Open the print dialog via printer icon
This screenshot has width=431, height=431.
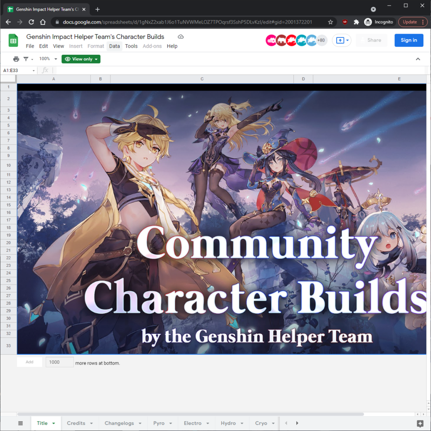[x=16, y=59]
